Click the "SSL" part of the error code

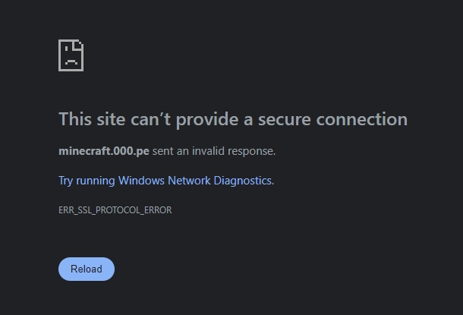(85, 210)
